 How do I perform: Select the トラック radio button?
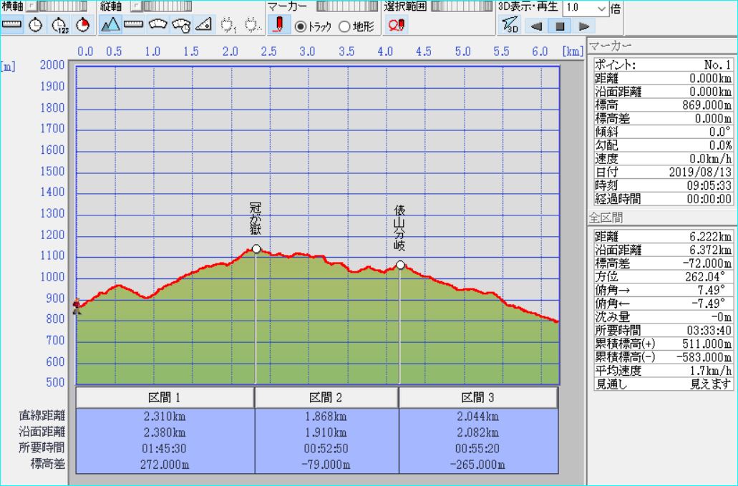click(x=301, y=26)
